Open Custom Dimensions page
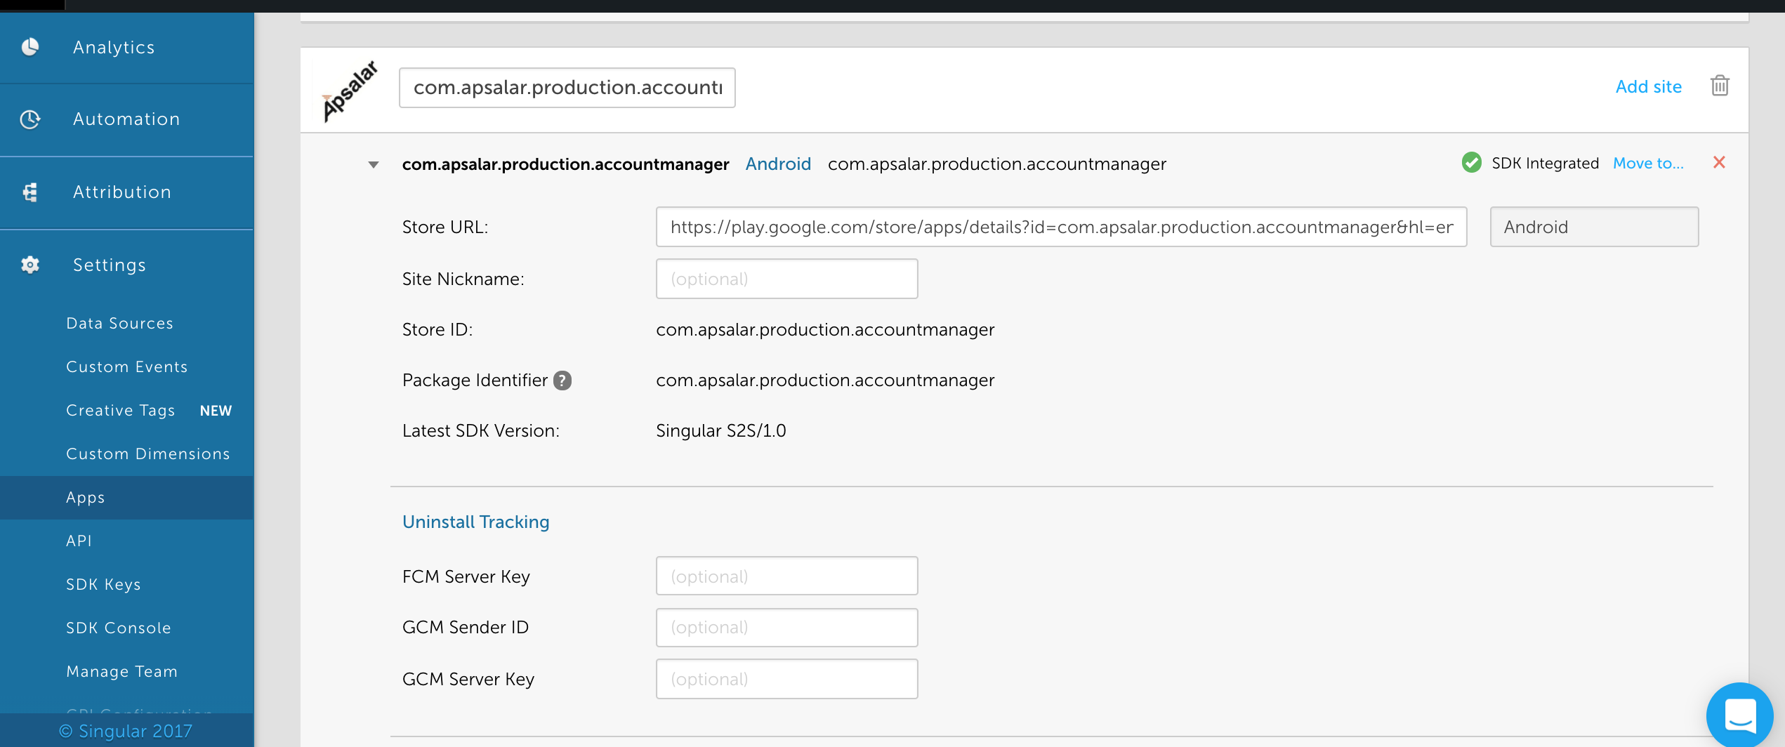 (x=147, y=454)
